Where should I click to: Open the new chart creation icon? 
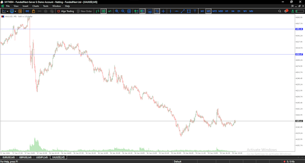click(4, 11)
